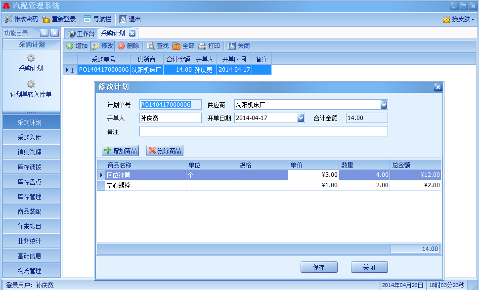479x290 pixels.
Task: Click the 全部 (show all) icon
Action: [176, 46]
